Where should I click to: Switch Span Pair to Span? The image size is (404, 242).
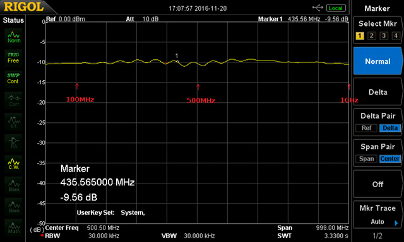[x=366, y=159]
